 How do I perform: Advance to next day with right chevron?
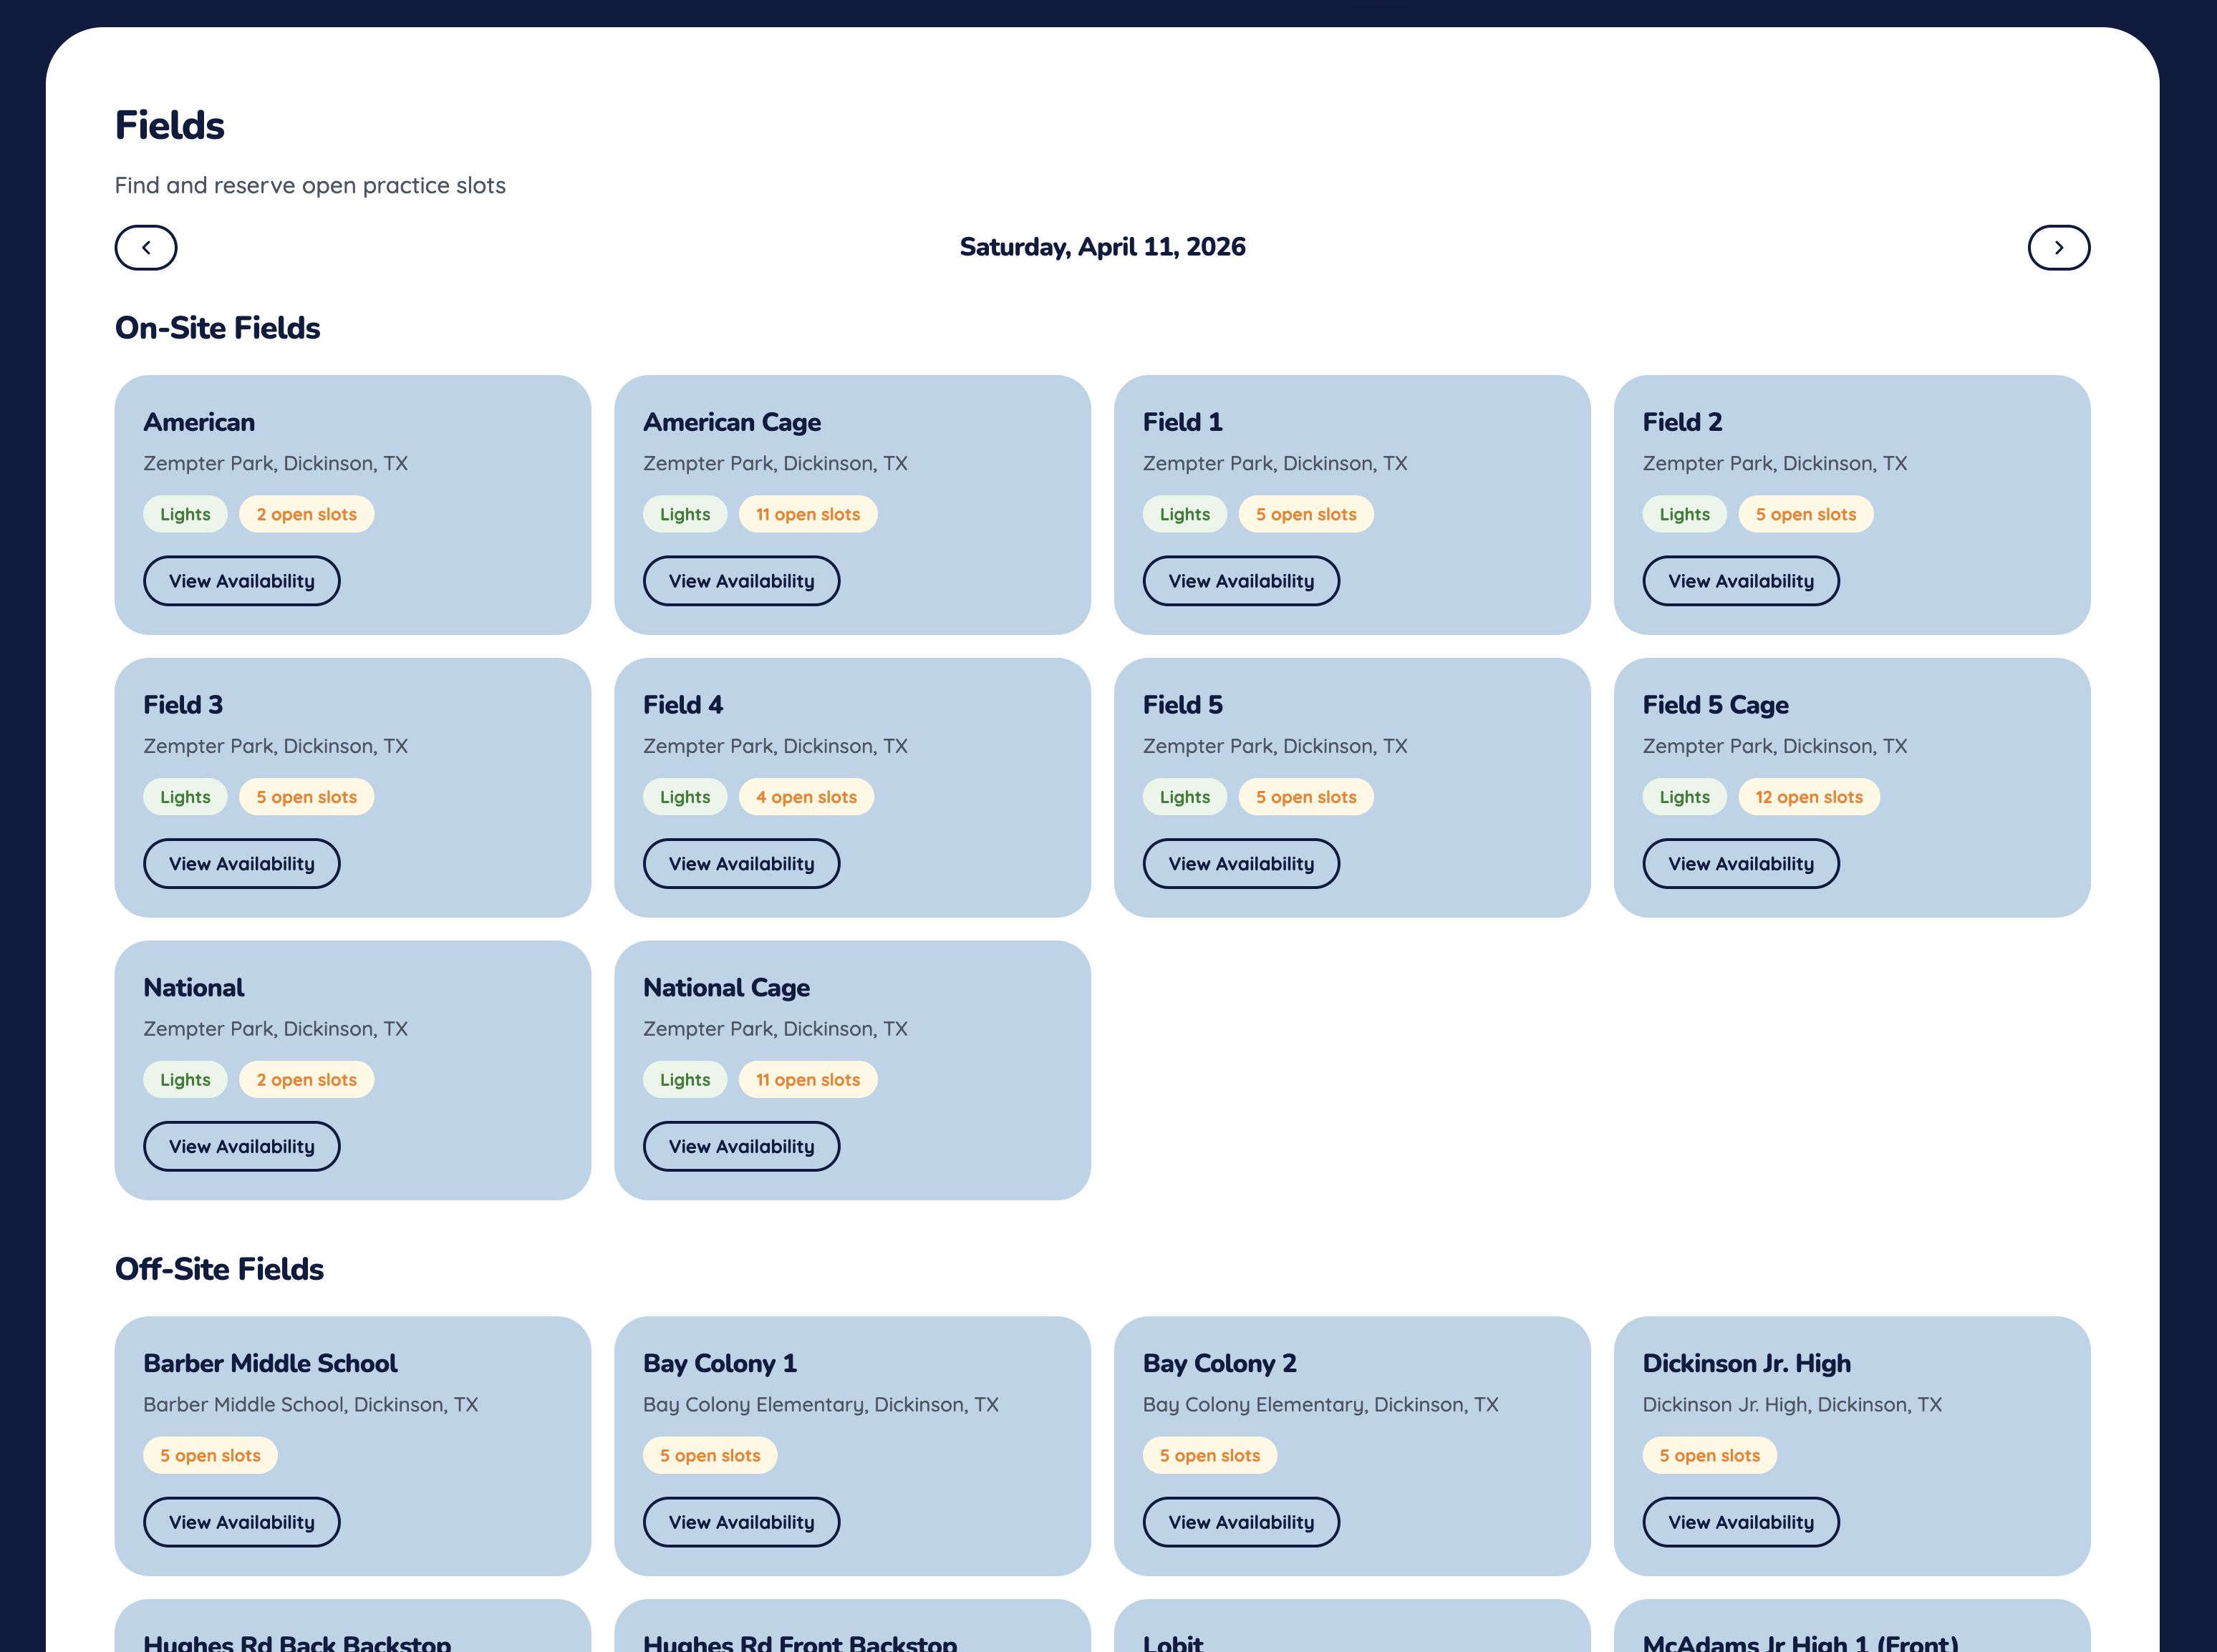pyautogui.click(x=2058, y=248)
